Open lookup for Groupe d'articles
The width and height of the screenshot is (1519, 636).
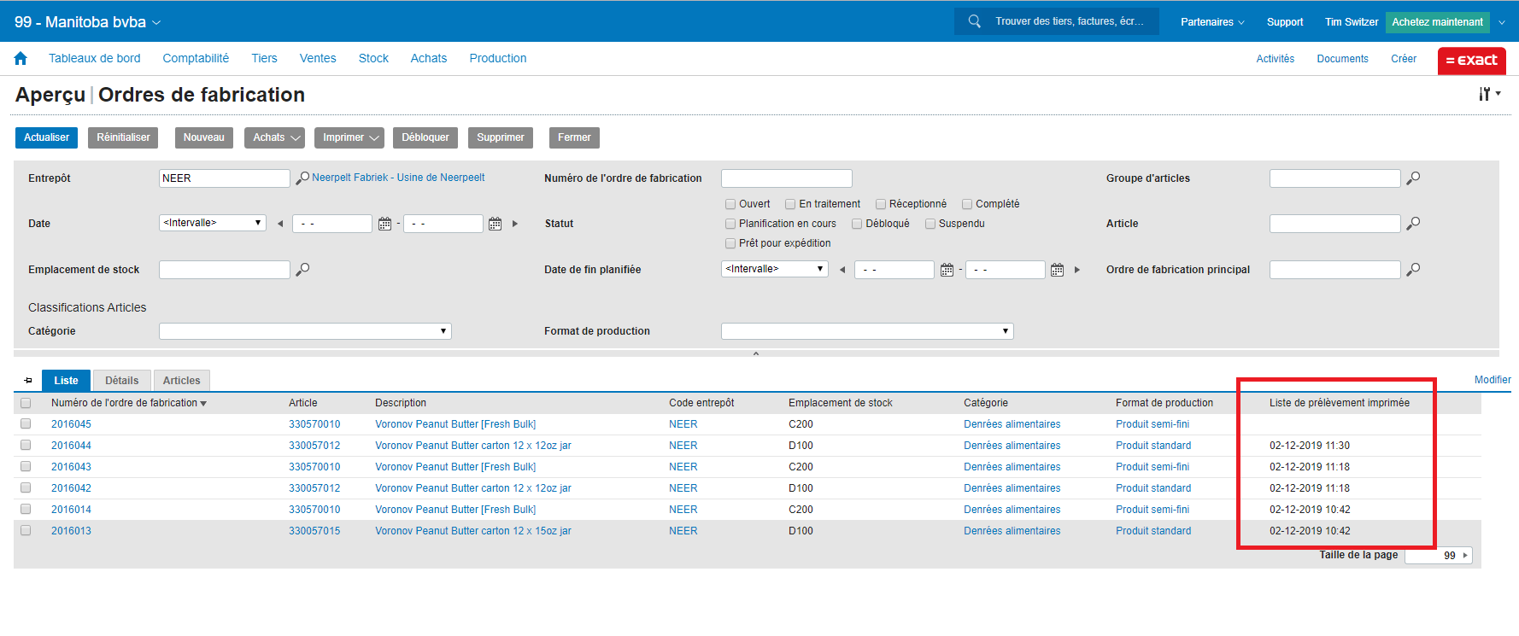(x=1413, y=178)
